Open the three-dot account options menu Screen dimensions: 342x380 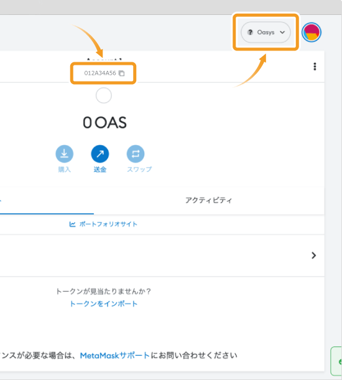click(x=315, y=67)
